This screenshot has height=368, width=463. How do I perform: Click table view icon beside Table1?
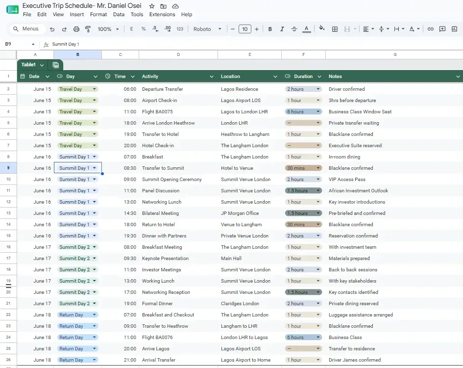(x=56, y=65)
